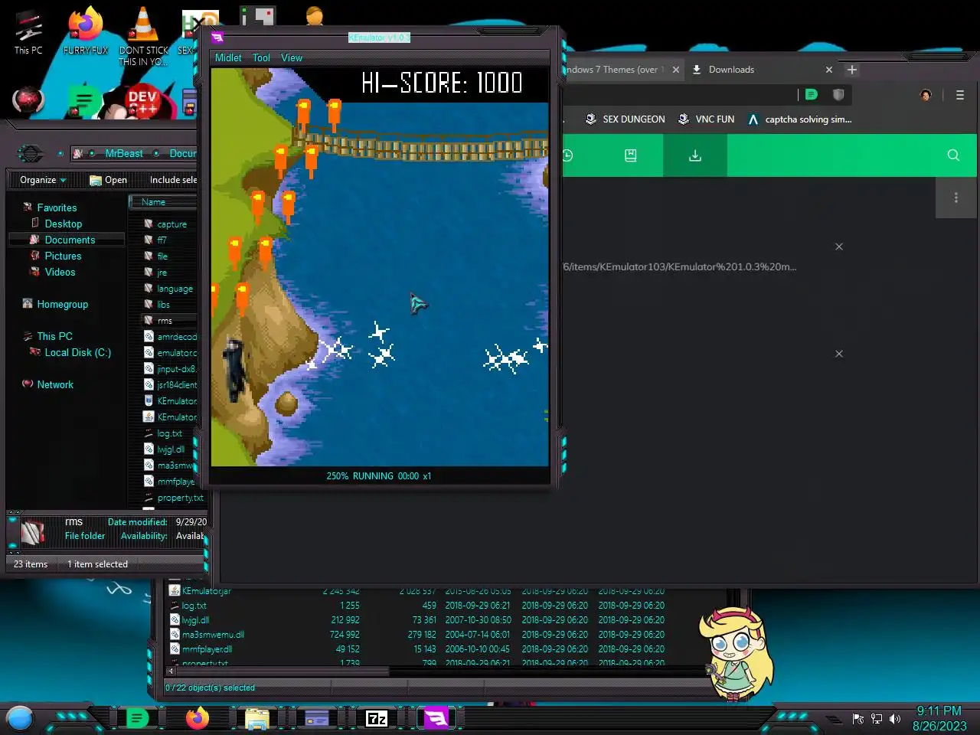Viewport: 980px width, 735px height.
Task: Open the SEX DUNGEON bookmark
Action: point(625,119)
